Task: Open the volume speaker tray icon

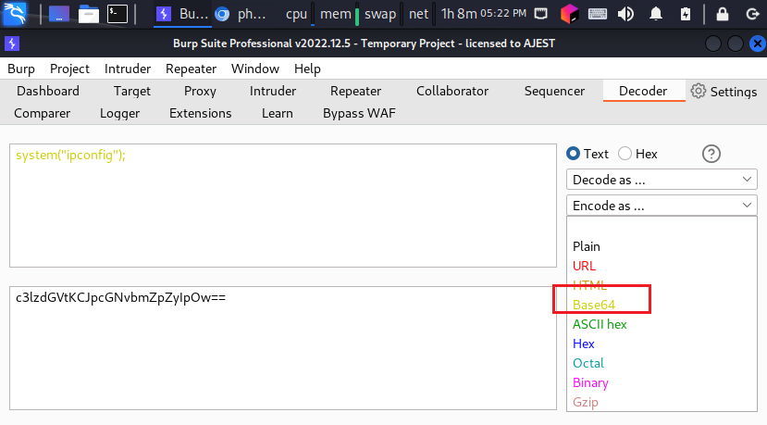Action: pos(625,14)
